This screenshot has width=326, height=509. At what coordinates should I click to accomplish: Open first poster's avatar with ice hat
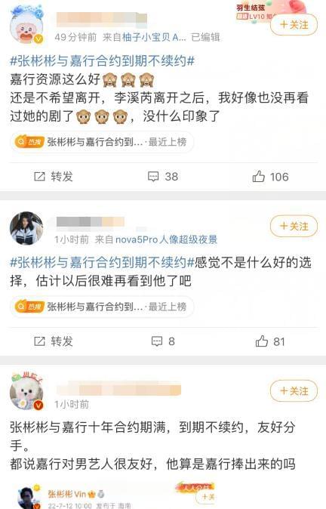pyautogui.click(x=26, y=26)
